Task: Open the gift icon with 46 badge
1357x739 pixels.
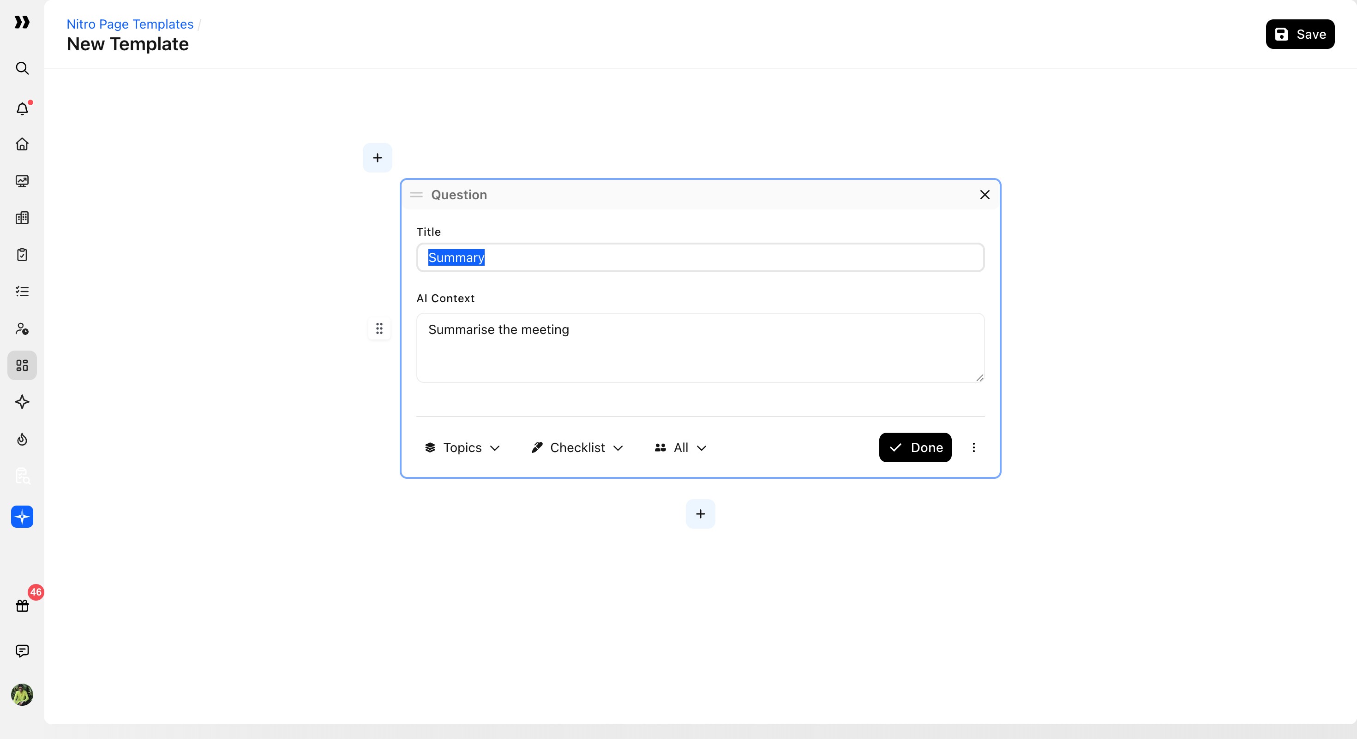Action: pos(22,605)
